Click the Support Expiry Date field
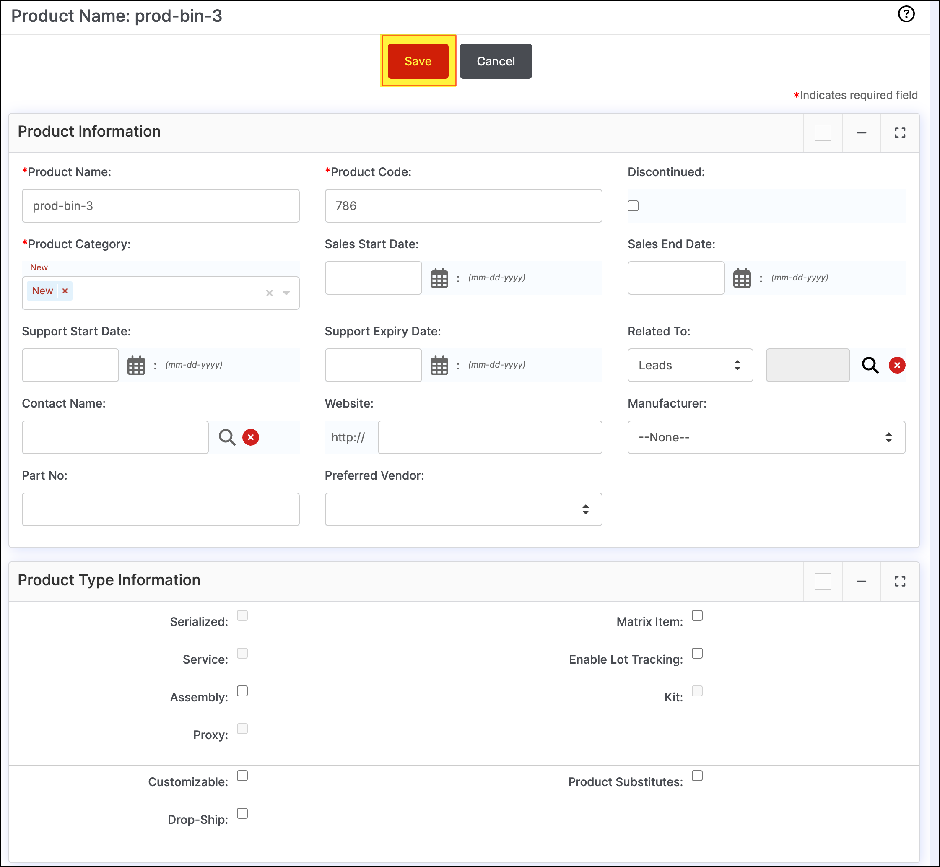The width and height of the screenshot is (940, 867). 373,365
